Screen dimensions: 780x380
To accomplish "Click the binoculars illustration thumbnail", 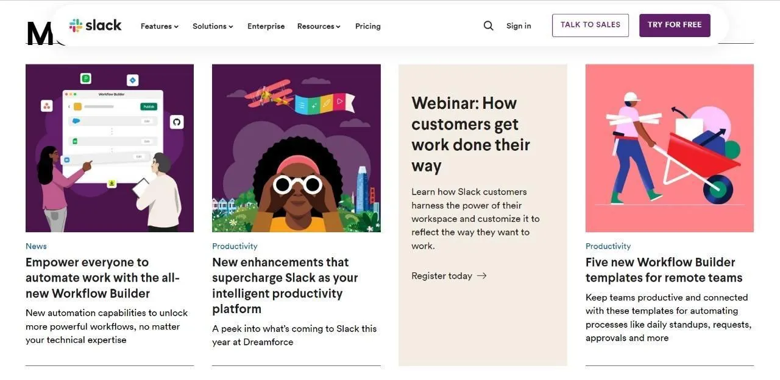I will tap(296, 148).
